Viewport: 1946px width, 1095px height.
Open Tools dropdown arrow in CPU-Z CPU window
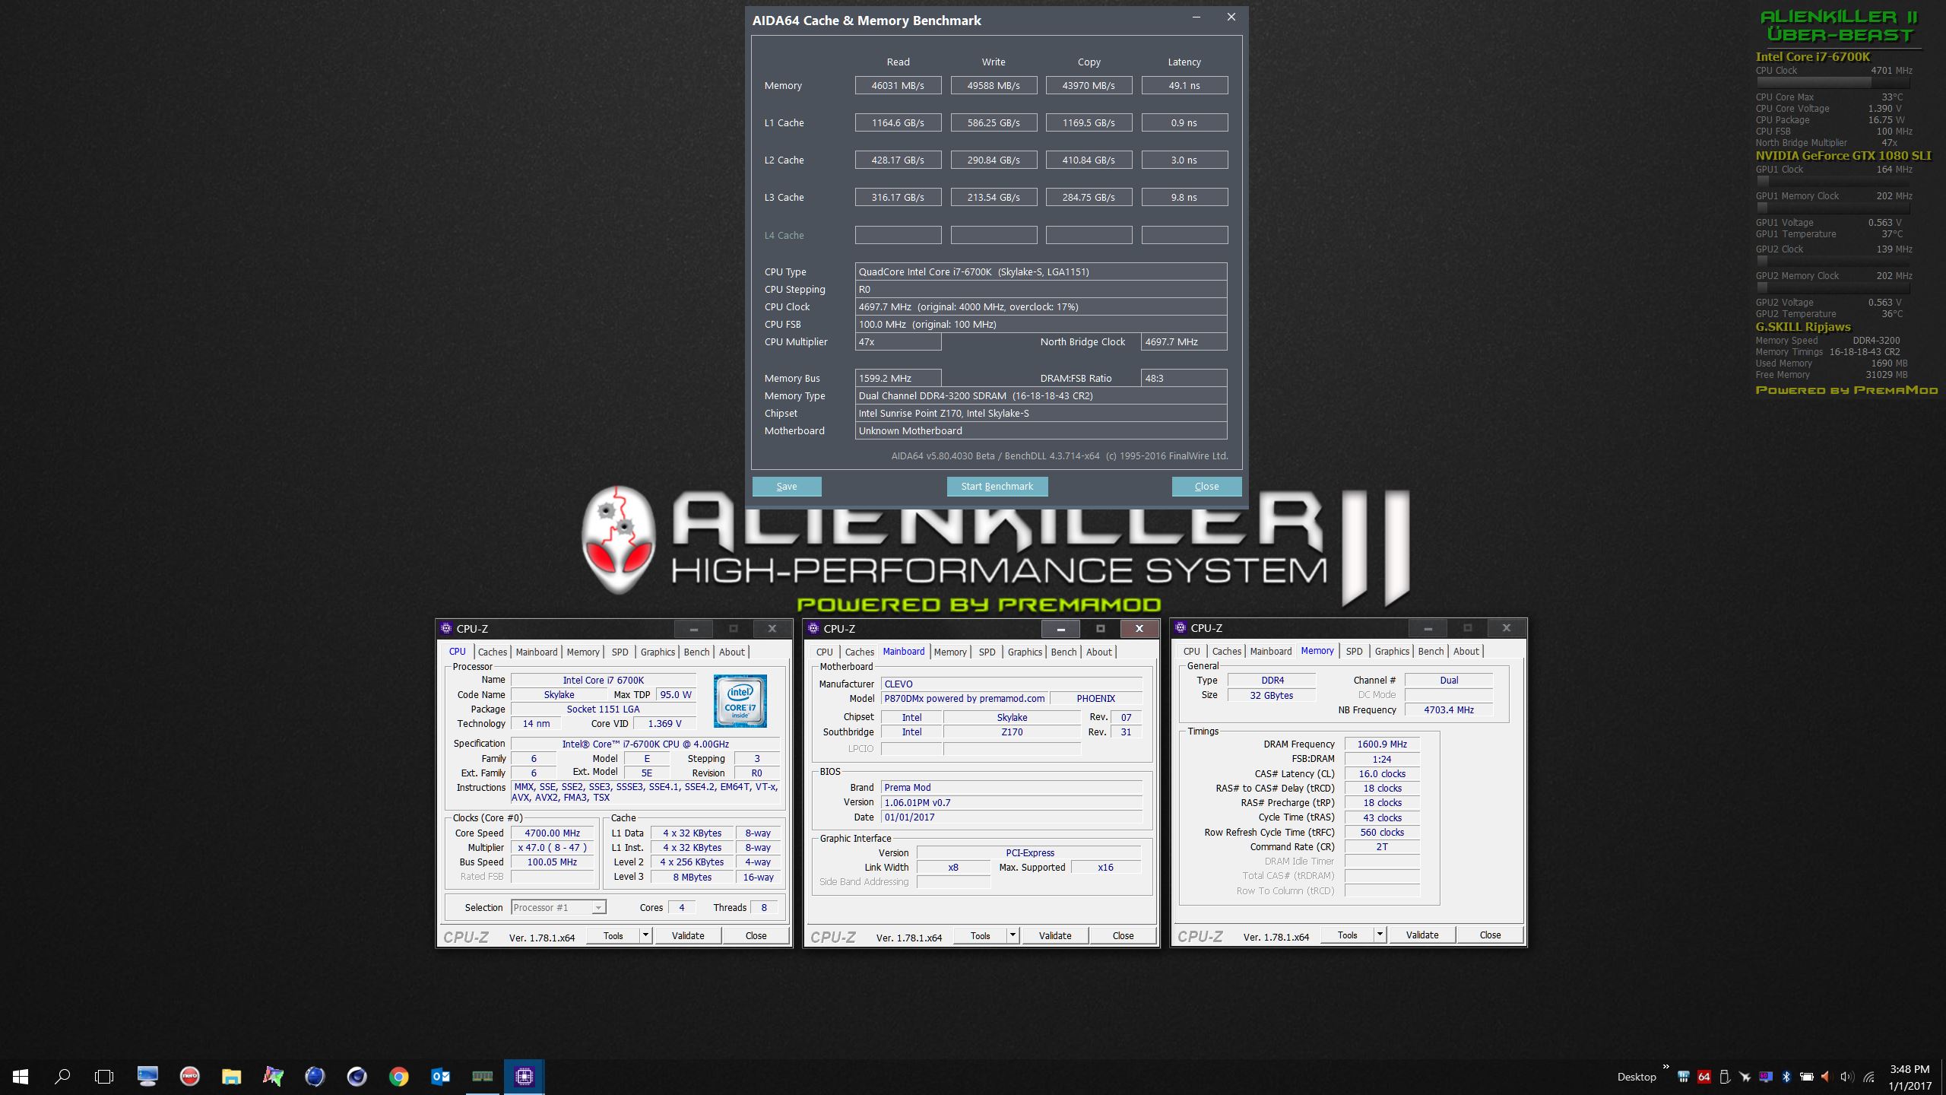pos(645,935)
